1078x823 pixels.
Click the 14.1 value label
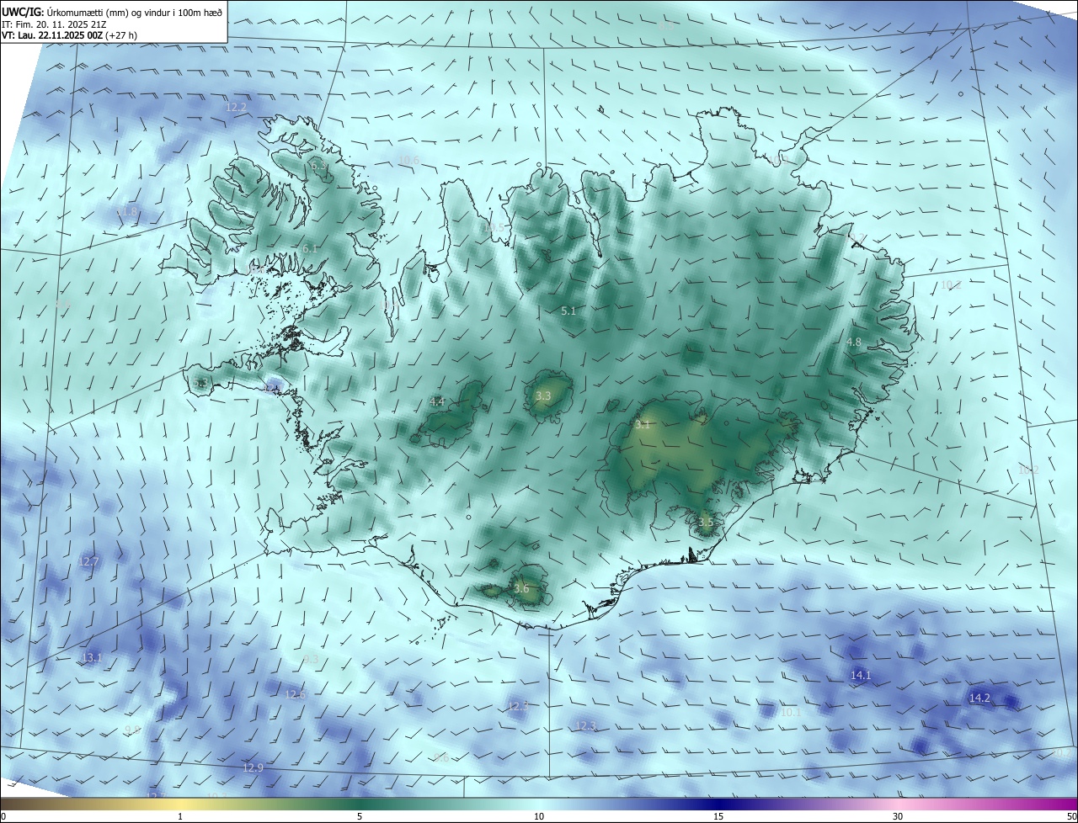coord(861,675)
